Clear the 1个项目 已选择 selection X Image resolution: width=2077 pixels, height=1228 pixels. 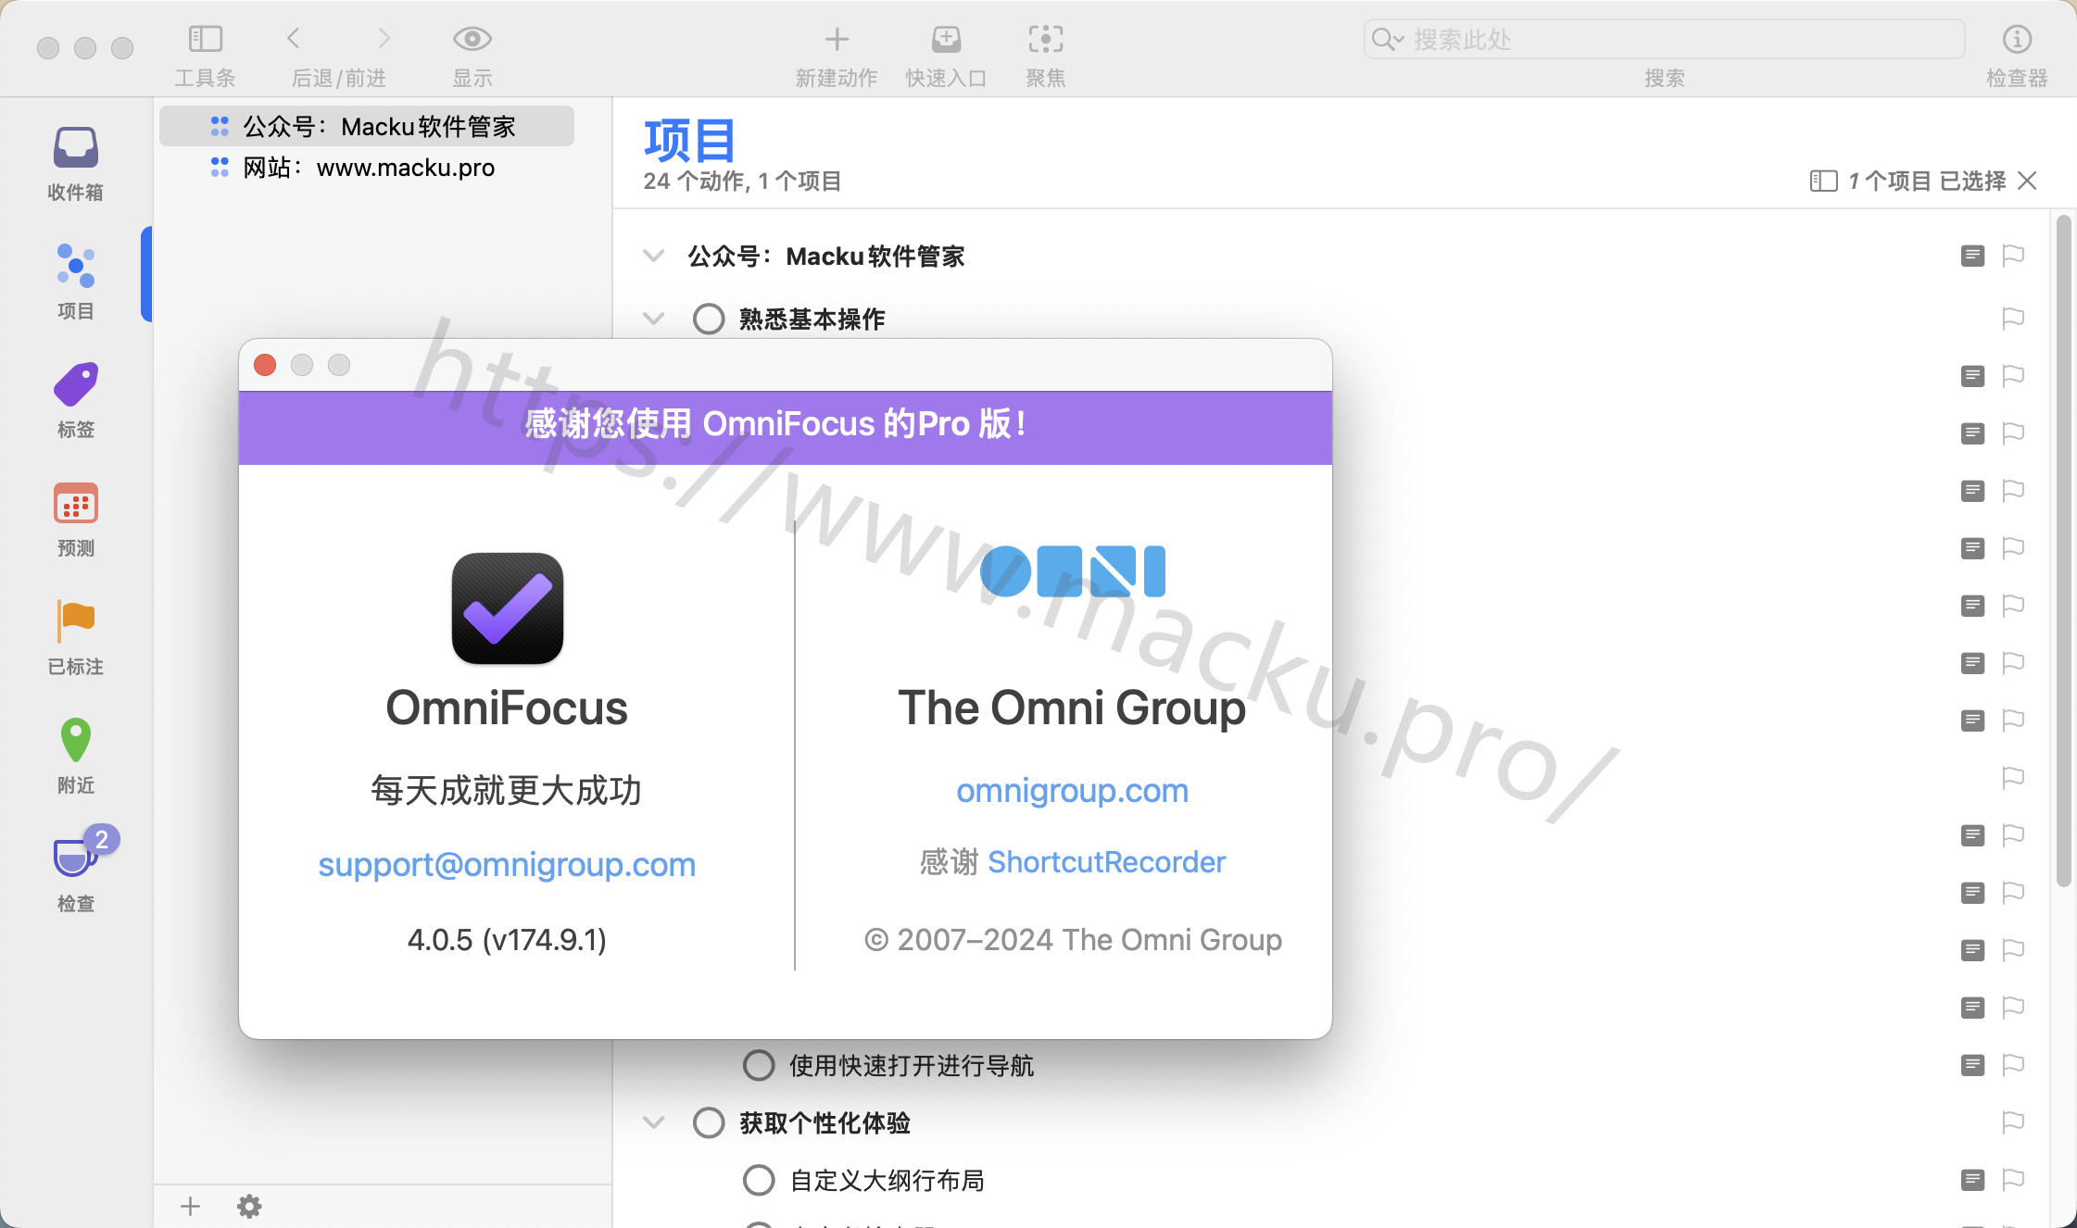(2027, 181)
